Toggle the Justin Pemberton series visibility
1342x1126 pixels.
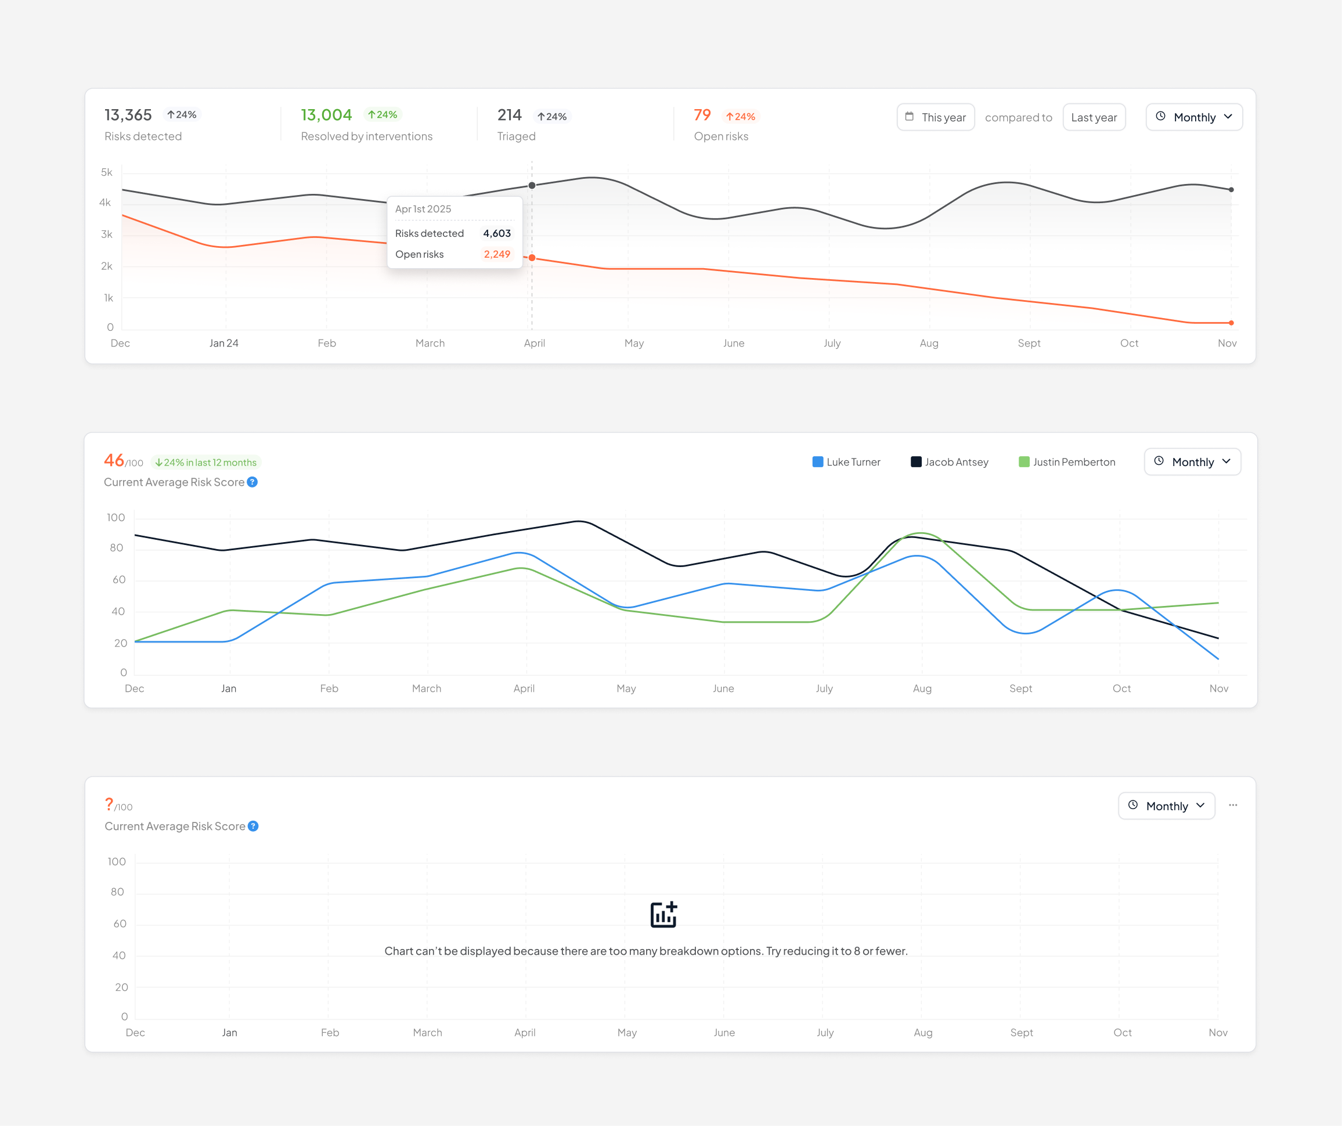(x=1066, y=461)
